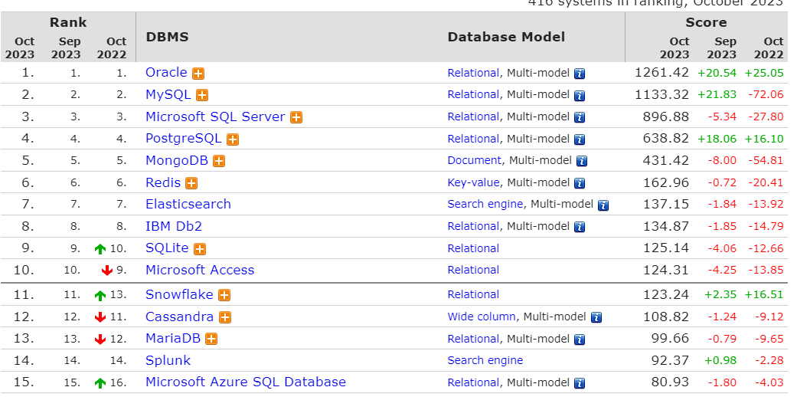Click the red down arrow in Microsoft Access row

[106, 271]
